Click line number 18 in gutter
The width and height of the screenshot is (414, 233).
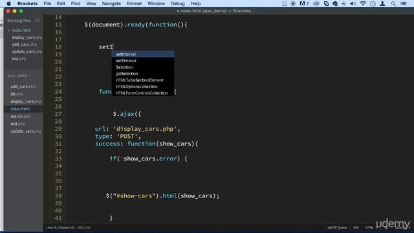tap(58, 47)
